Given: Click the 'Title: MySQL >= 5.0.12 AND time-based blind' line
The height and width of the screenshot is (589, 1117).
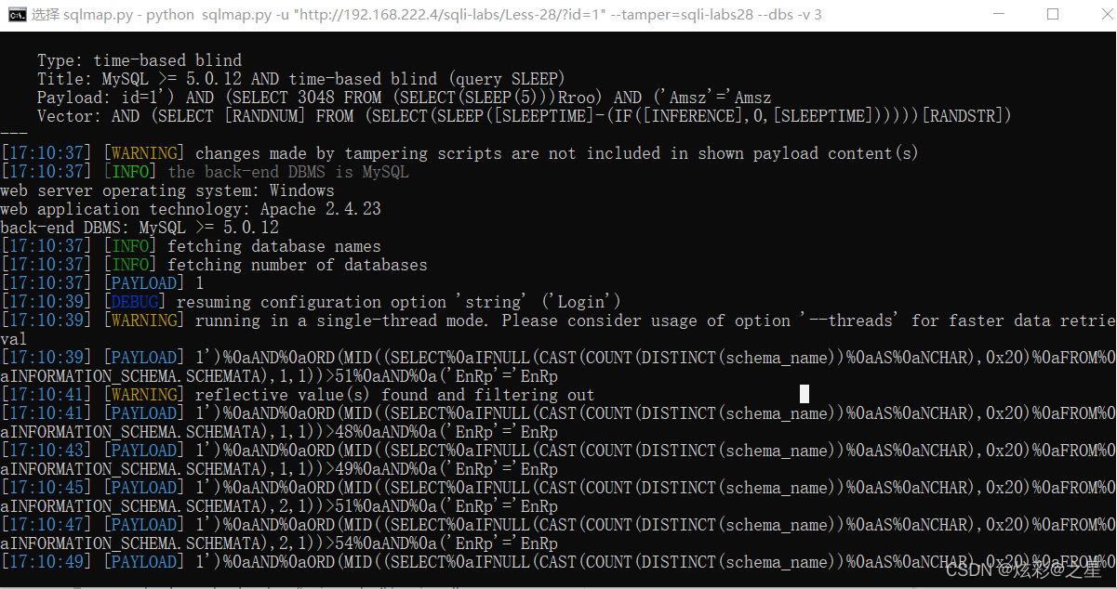Looking at the screenshot, I should pos(301,79).
